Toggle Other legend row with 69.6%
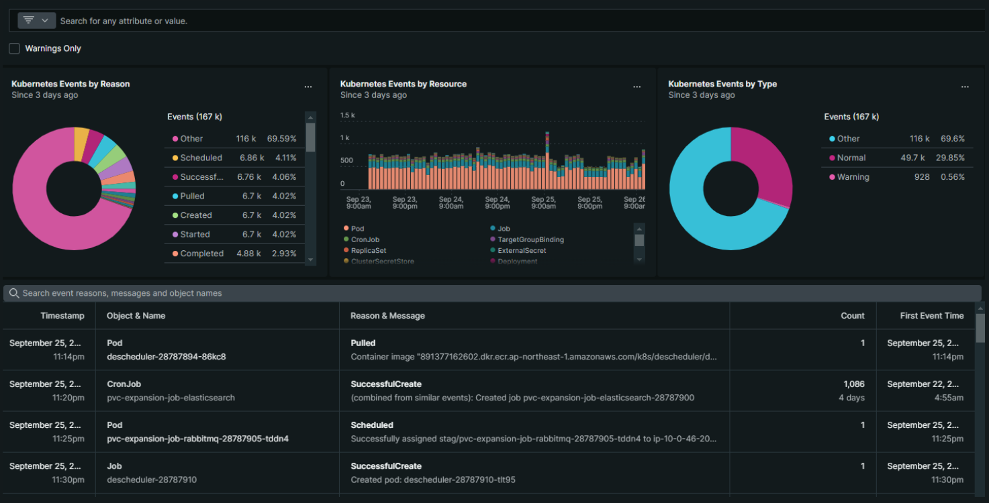 (897, 139)
